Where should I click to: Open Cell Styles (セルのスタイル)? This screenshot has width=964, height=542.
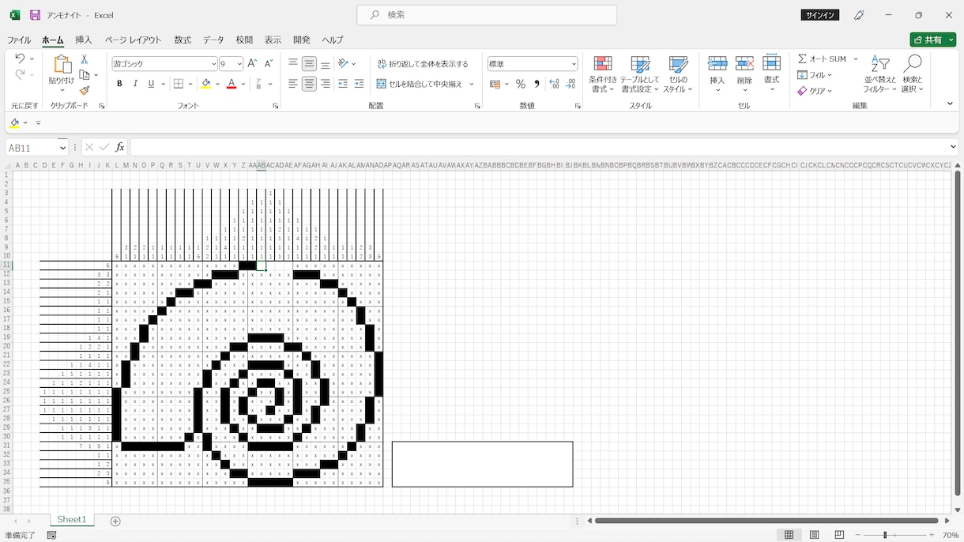click(x=678, y=75)
